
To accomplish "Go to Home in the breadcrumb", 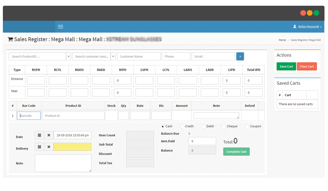I will click(282, 40).
